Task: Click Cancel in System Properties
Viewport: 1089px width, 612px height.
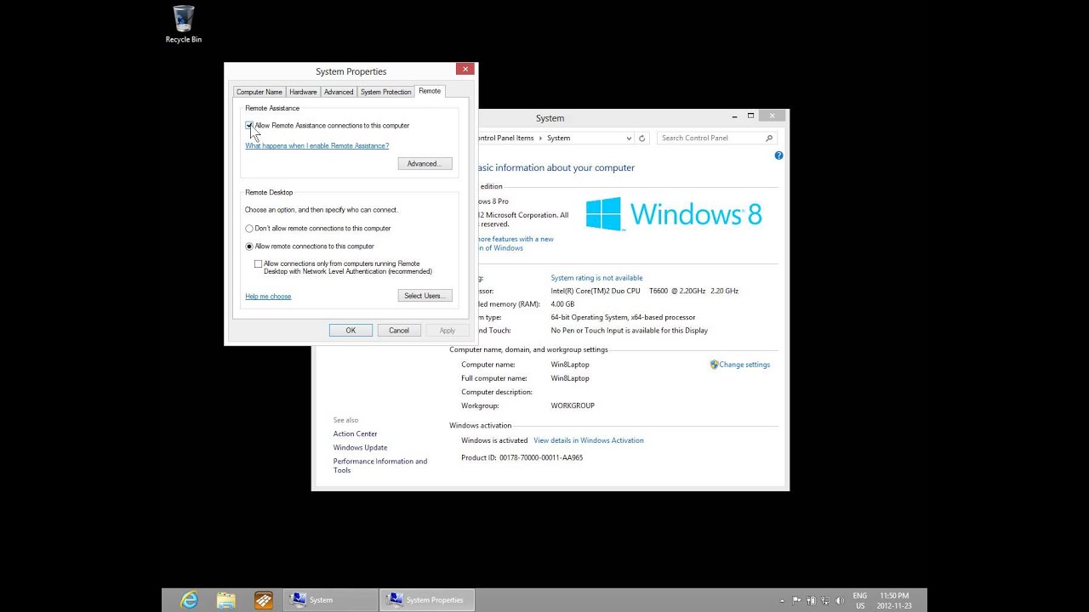Action: (399, 331)
